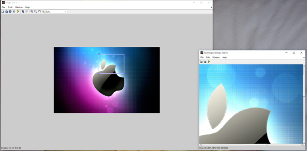This screenshot has height=151, width=307.
Task: Minimize the Image Tool window
Action: pyautogui.click(x=194, y=2)
